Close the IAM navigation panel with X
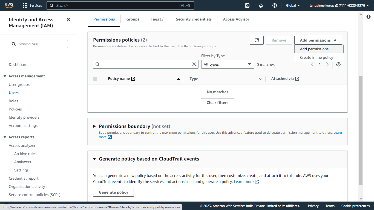Image resolution: width=374 pixels, height=210 pixels. click(x=68, y=19)
